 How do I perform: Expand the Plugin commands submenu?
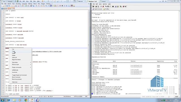pyautogui.click(x=20, y=67)
